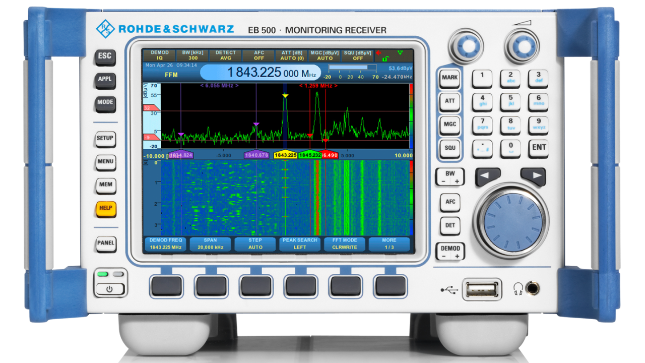645x363 pixels.
Task: Tap the left arrow cursor key
Action: (488, 176)
